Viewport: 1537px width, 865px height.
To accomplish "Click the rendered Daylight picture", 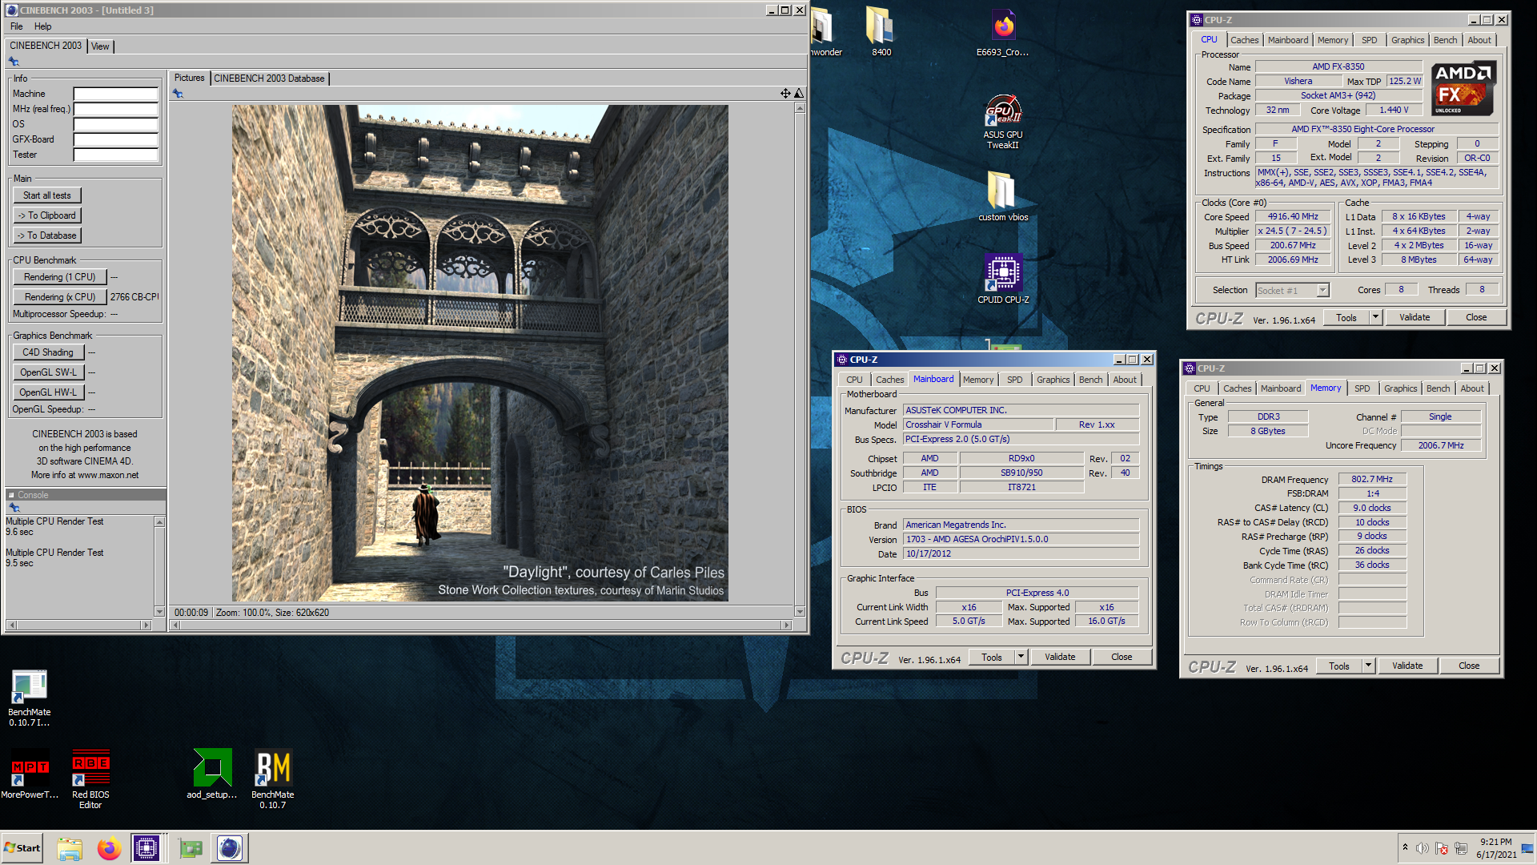I will click(480, 353).
